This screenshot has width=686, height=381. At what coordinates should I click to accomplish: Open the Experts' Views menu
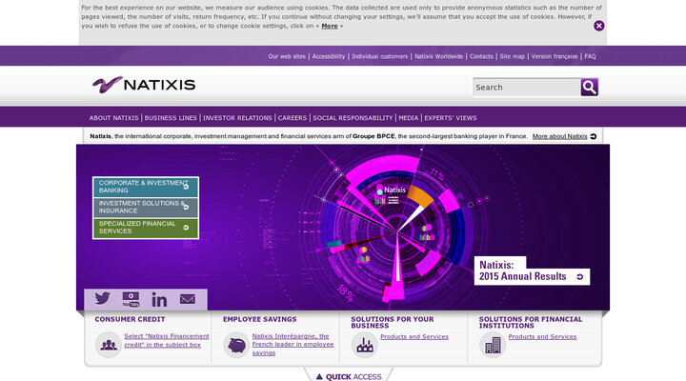point(450,118)
